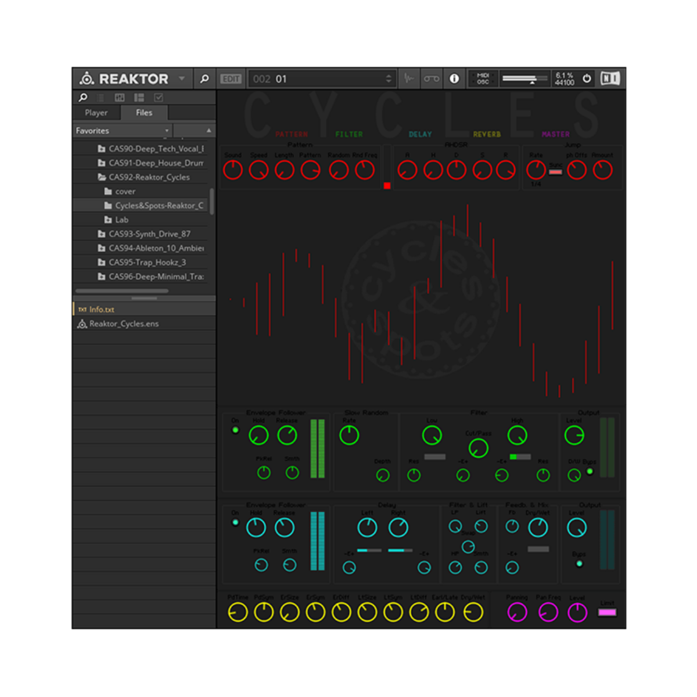This screenshot has height=697, width=697.
Task: Click the Jump Rate knob
Action: click(x=536, y=170)
